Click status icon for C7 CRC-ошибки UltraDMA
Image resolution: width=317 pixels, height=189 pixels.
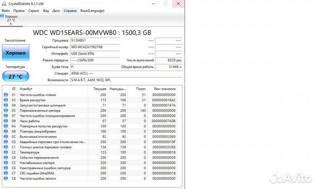[6, 173]
